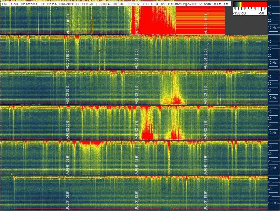Click the color gradient legend bar
Screen dimensions: 280x211
pyautogui.click(x=250, y=4)
